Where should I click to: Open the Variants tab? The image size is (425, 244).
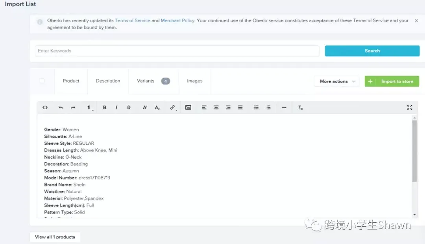(x=153, y=81)
